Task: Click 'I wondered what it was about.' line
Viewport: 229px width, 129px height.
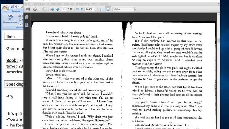Action: 63,33
